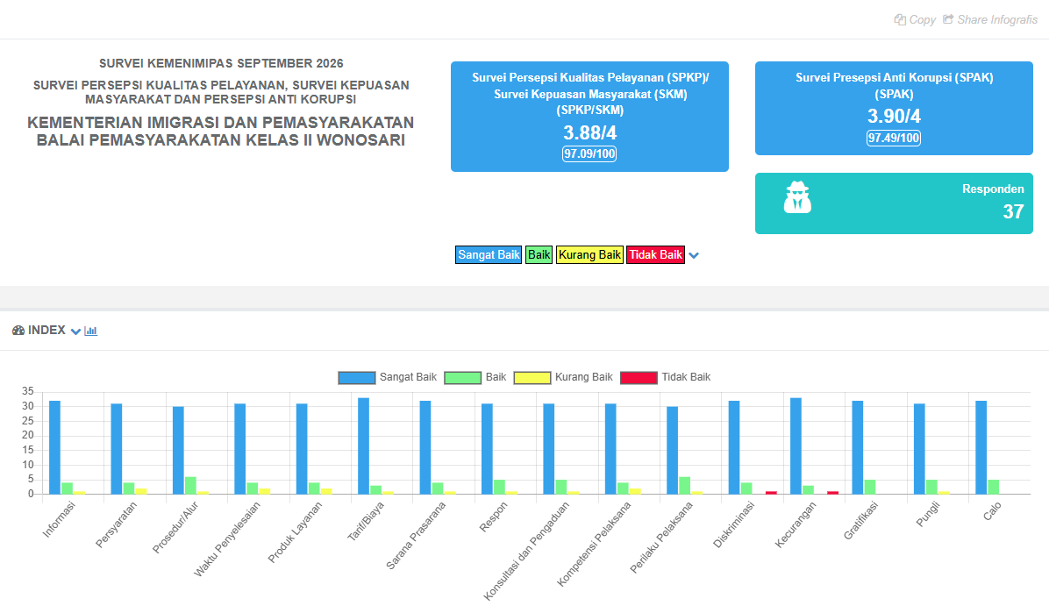Click the SPKP/SKM score card

[x=589, y=117]
